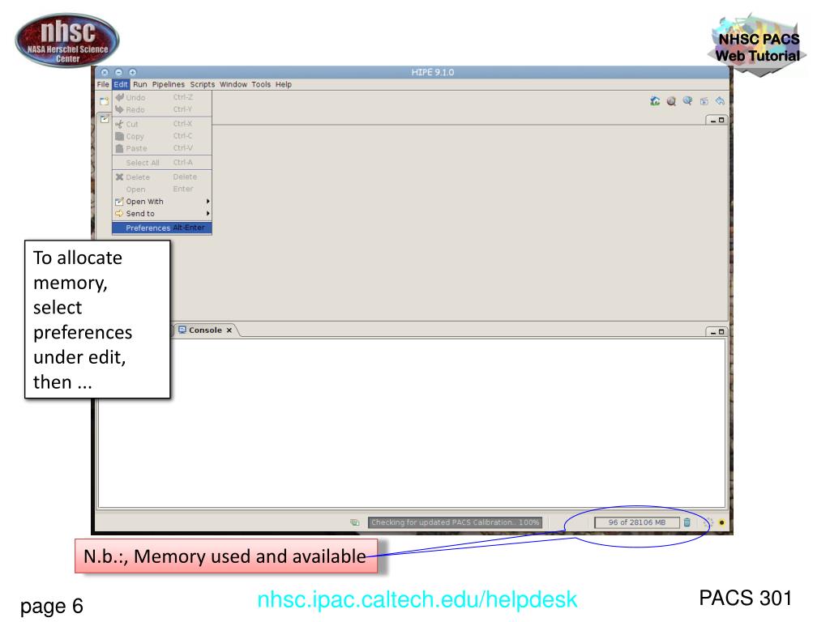Image resolution: width=830 pixels, height=622 pixels.
Task: Maximize the upper editor area panel
Action: (721, 121)
